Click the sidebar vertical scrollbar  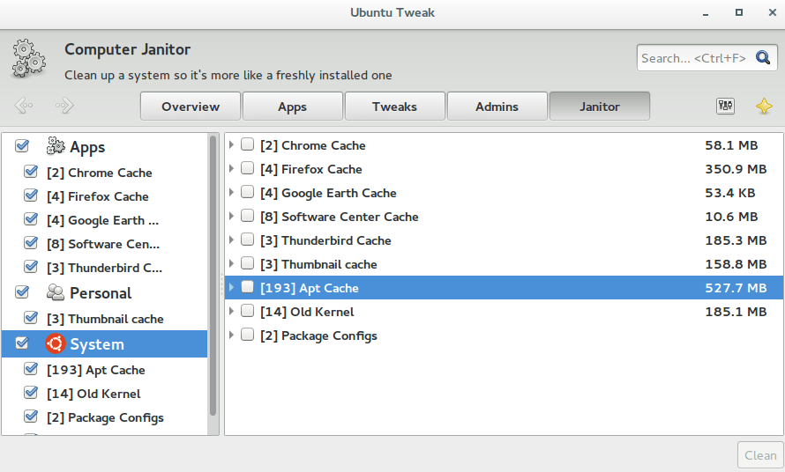point(213,275)
